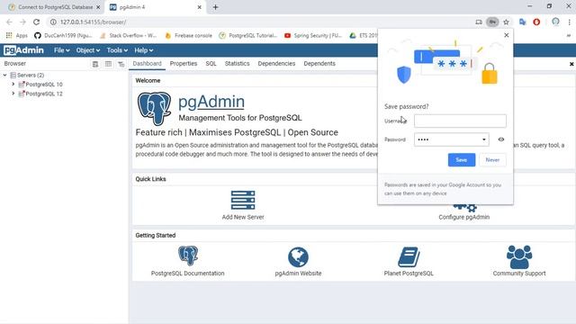Open the Spring Security bookmark
This screenshot has width=576, height=324.
coord(313,35)
